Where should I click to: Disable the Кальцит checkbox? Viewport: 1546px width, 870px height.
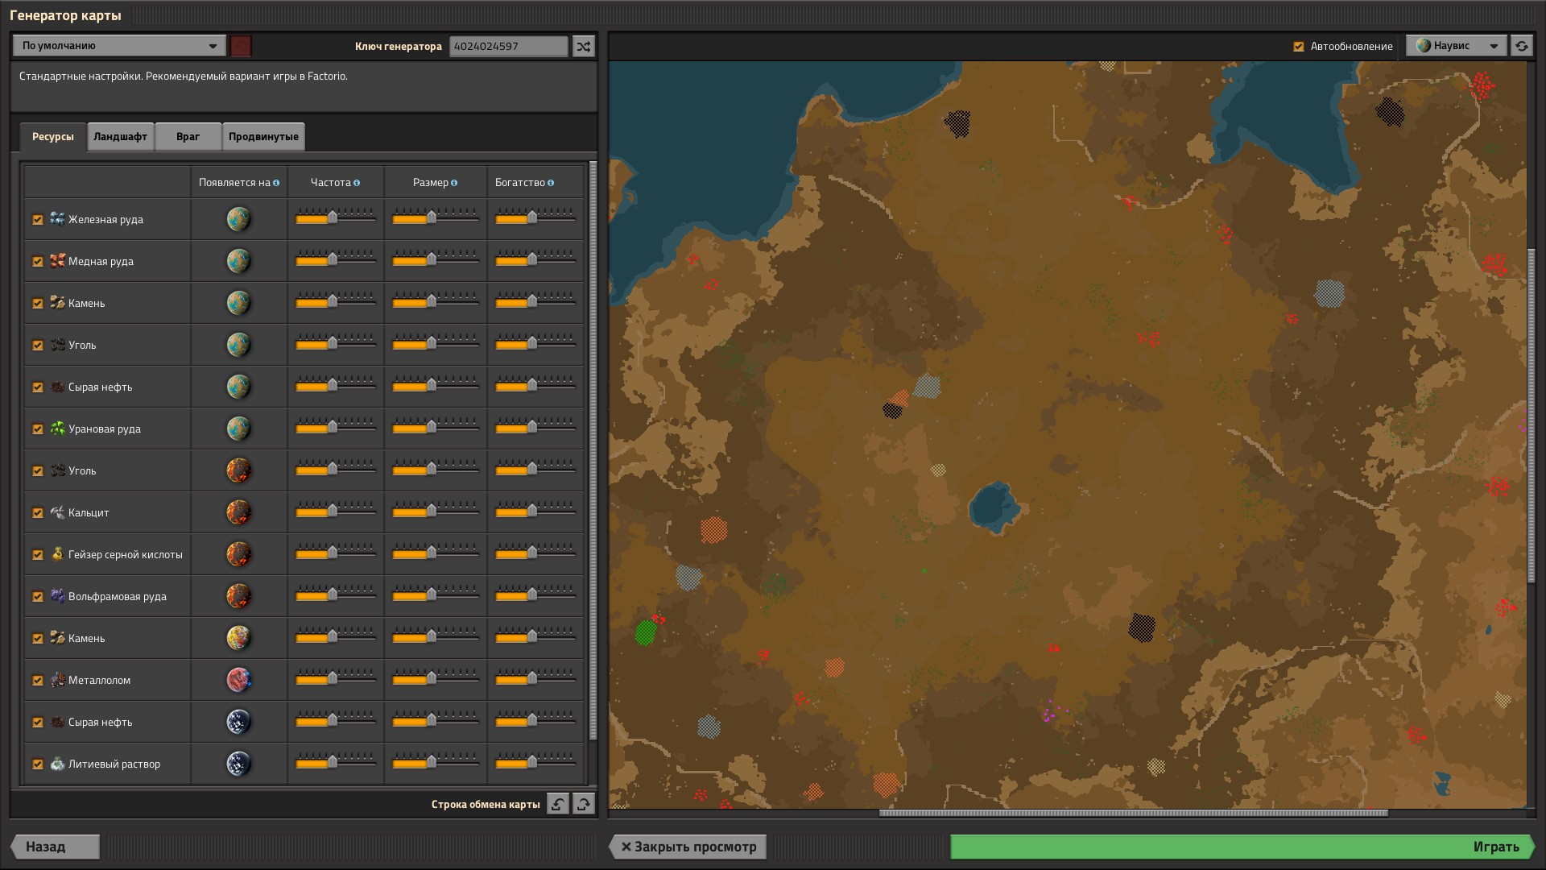38,512
